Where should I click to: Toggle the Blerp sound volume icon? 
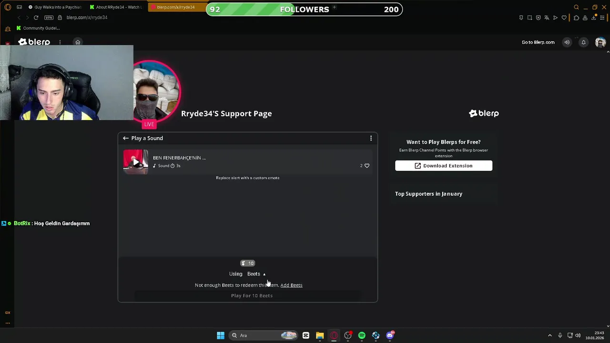567,42
